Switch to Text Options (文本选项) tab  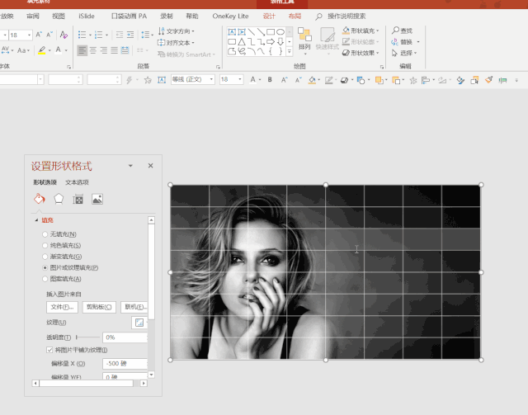tap(77, 182)
